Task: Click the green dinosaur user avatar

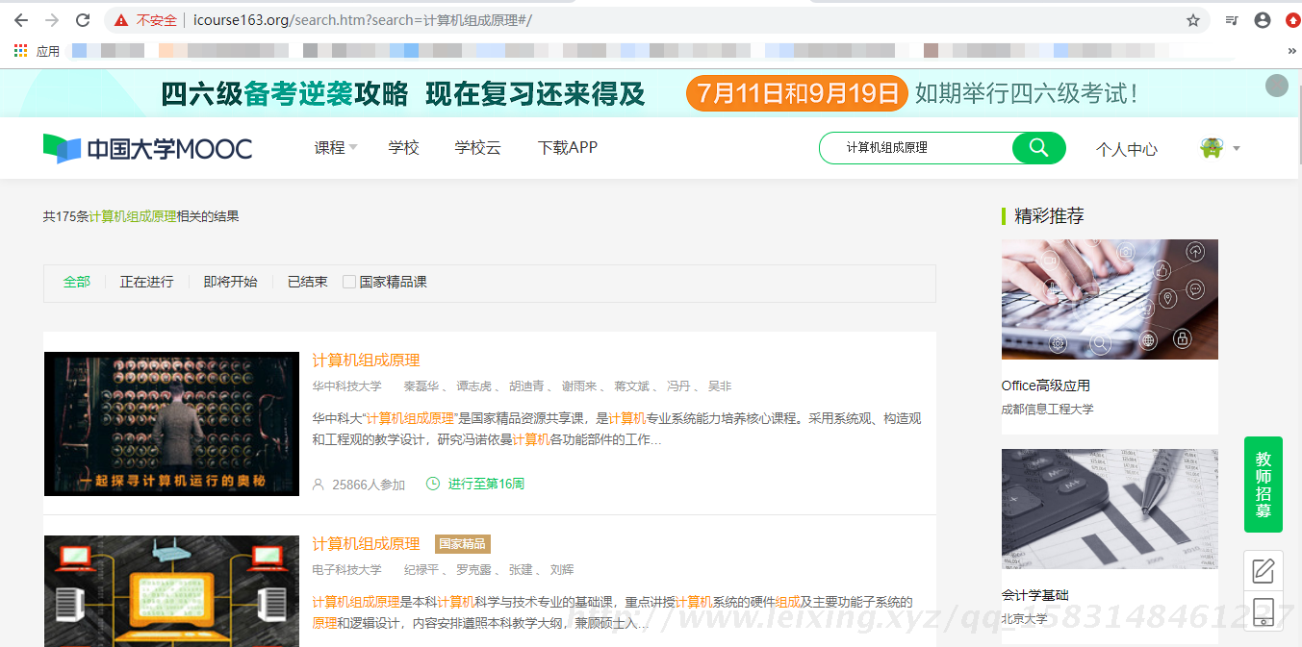Action: coord(1211,148)
